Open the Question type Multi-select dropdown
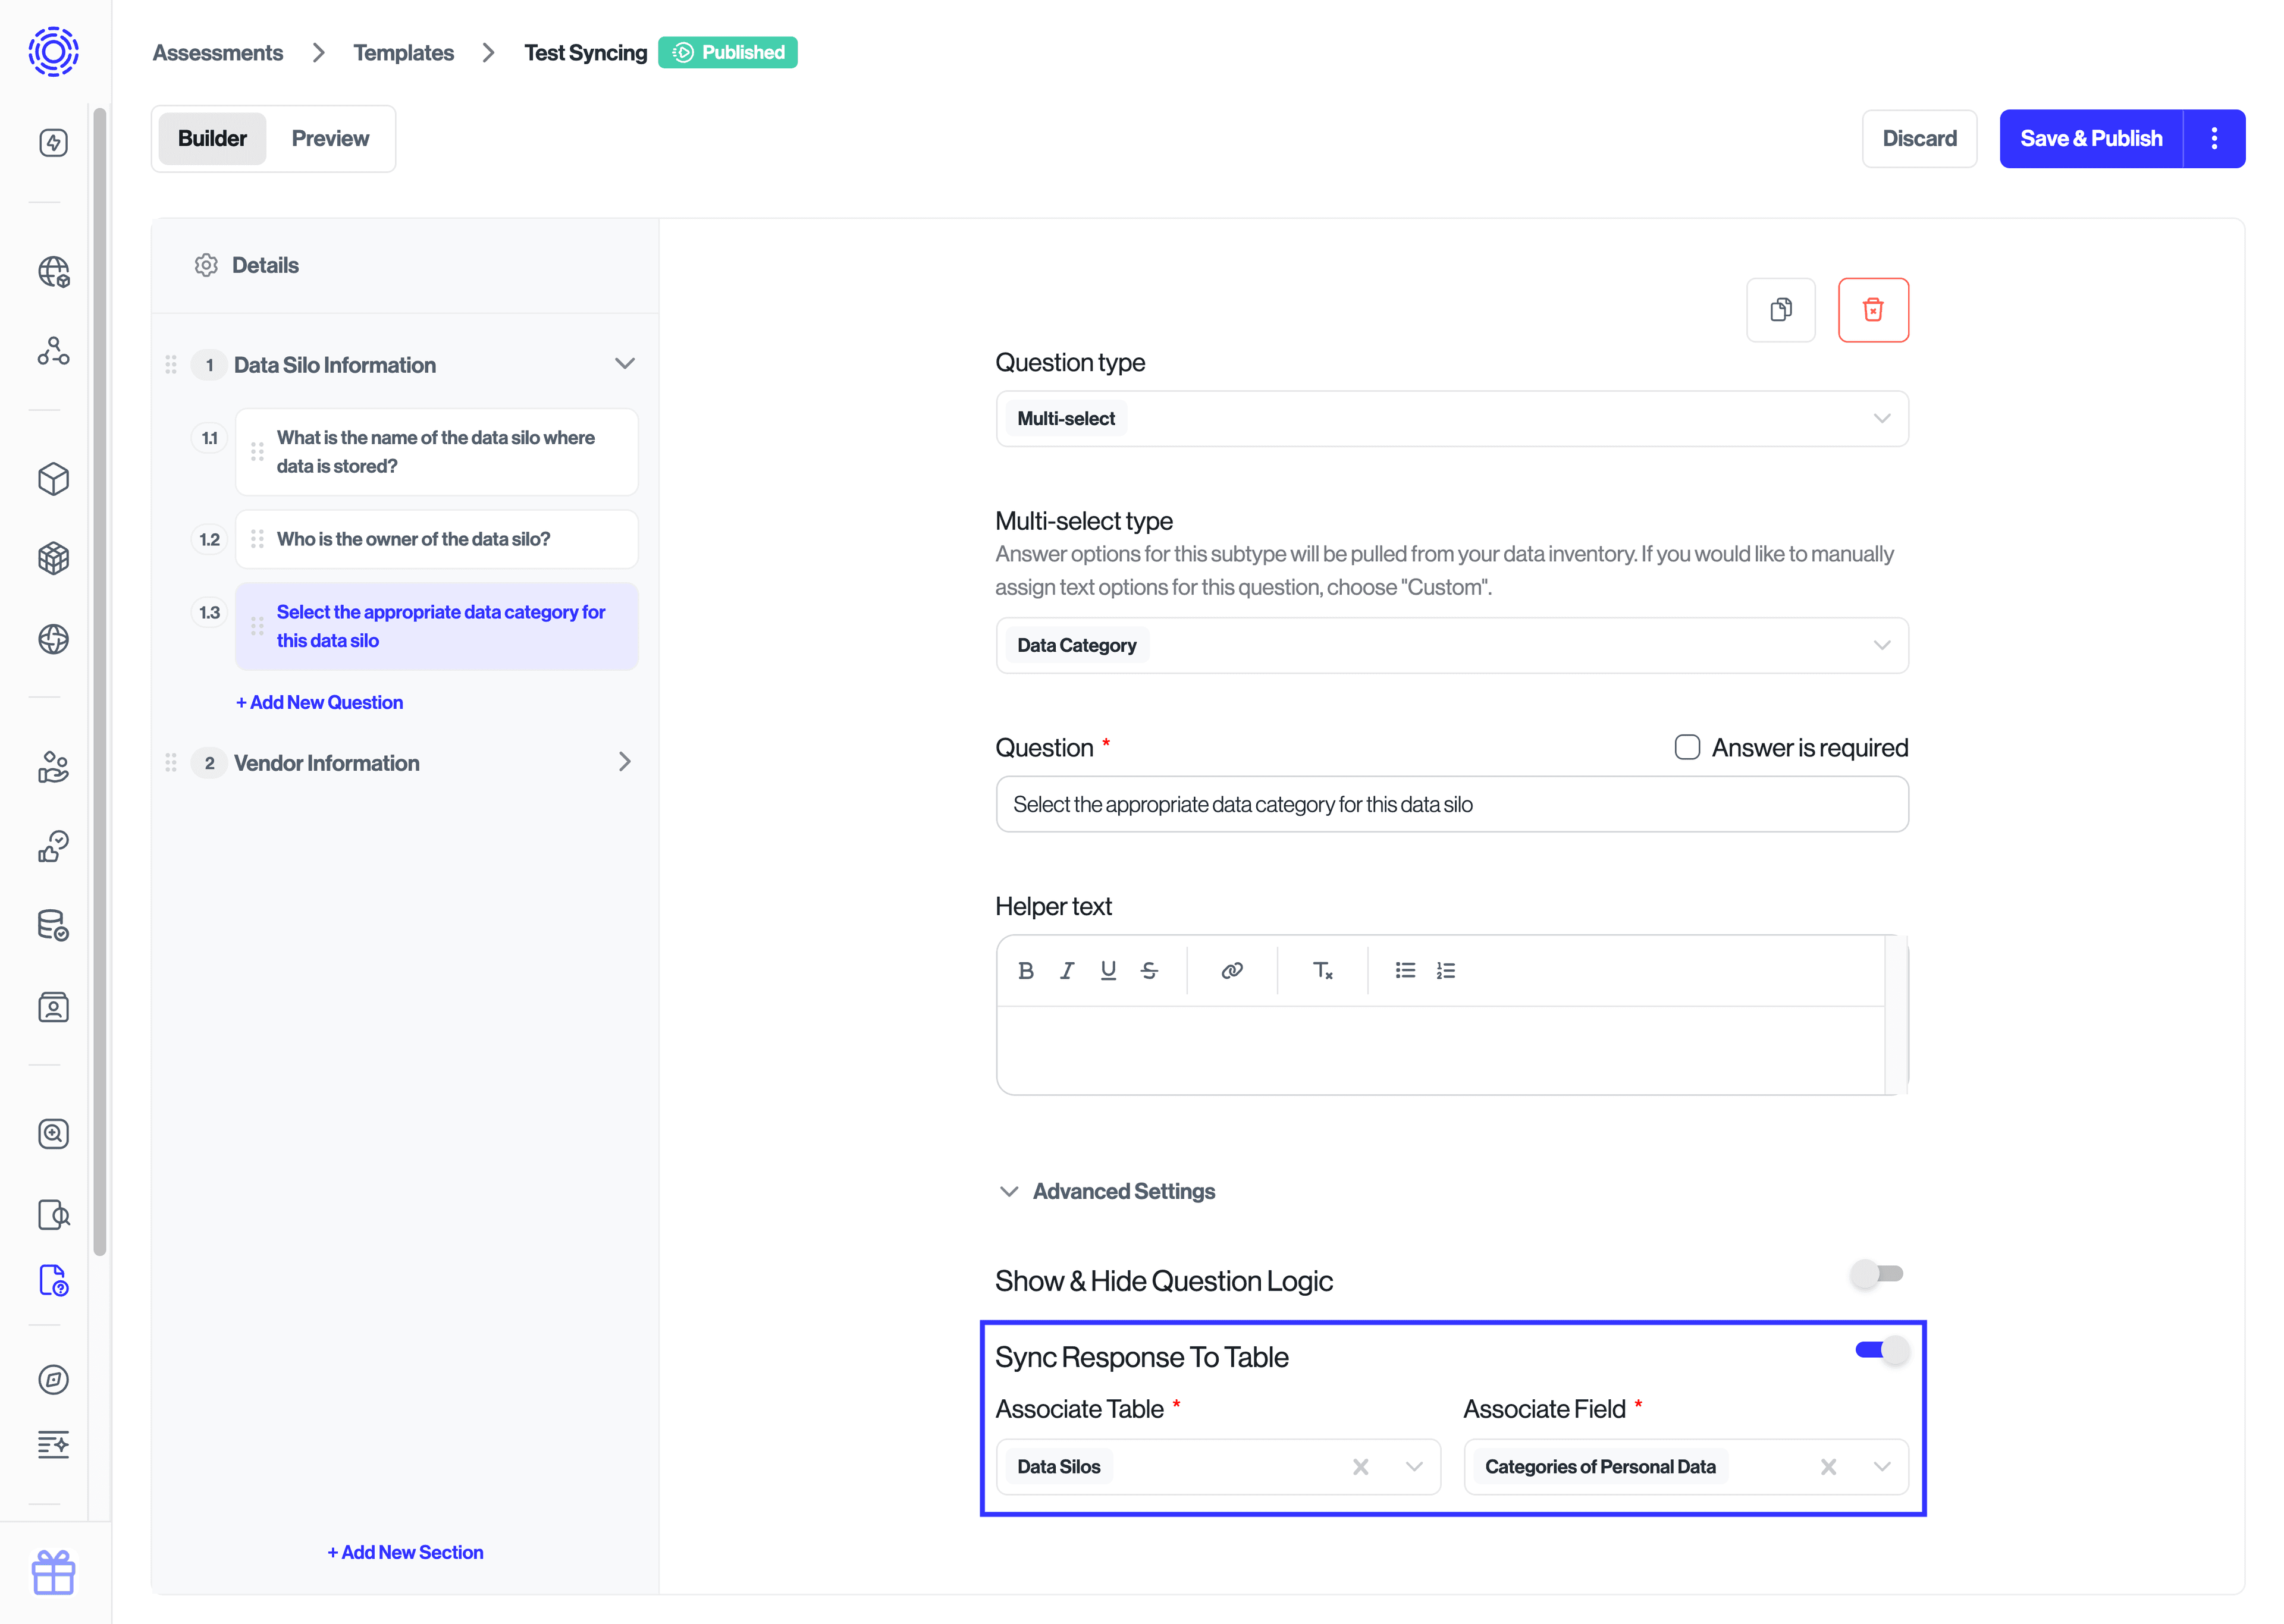Viewport: 2284px width, 1624px height. 1451,418
